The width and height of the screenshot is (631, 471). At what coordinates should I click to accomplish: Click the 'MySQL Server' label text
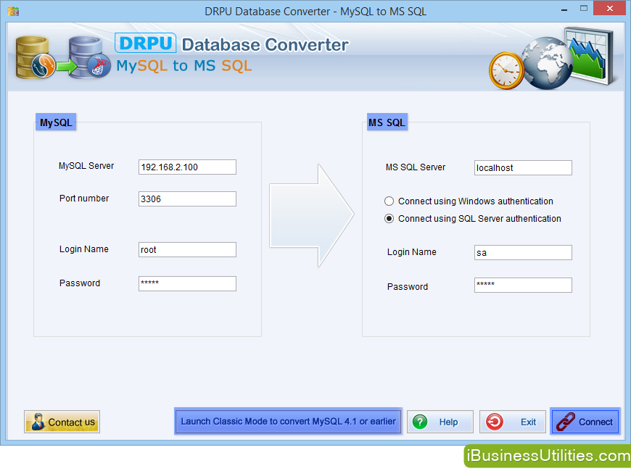(86, 166)
